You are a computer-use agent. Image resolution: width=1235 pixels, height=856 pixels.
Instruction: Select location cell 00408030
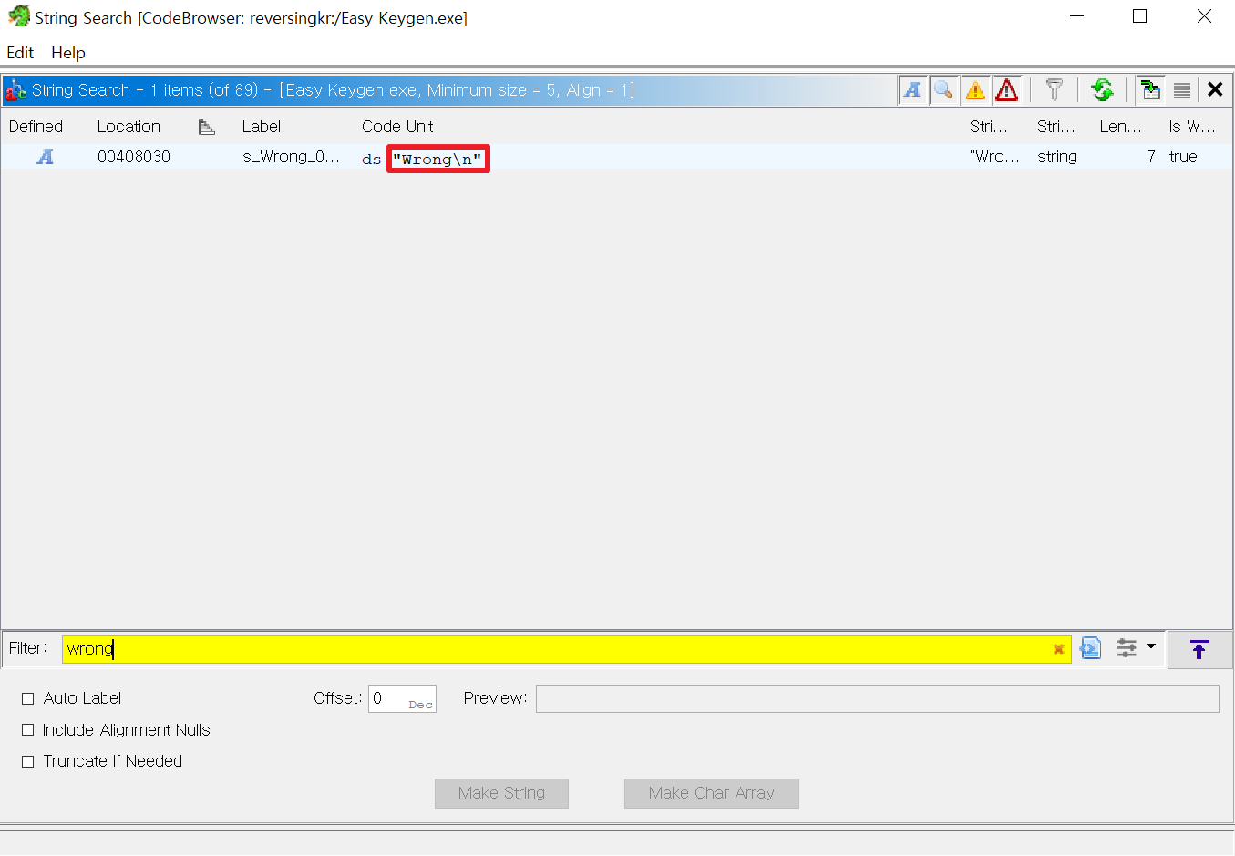[134, 157]
